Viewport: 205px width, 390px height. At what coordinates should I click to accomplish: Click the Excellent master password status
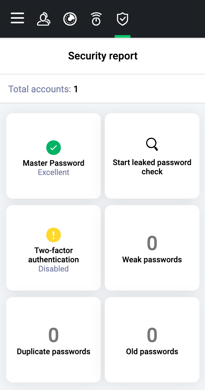point(54,172)
